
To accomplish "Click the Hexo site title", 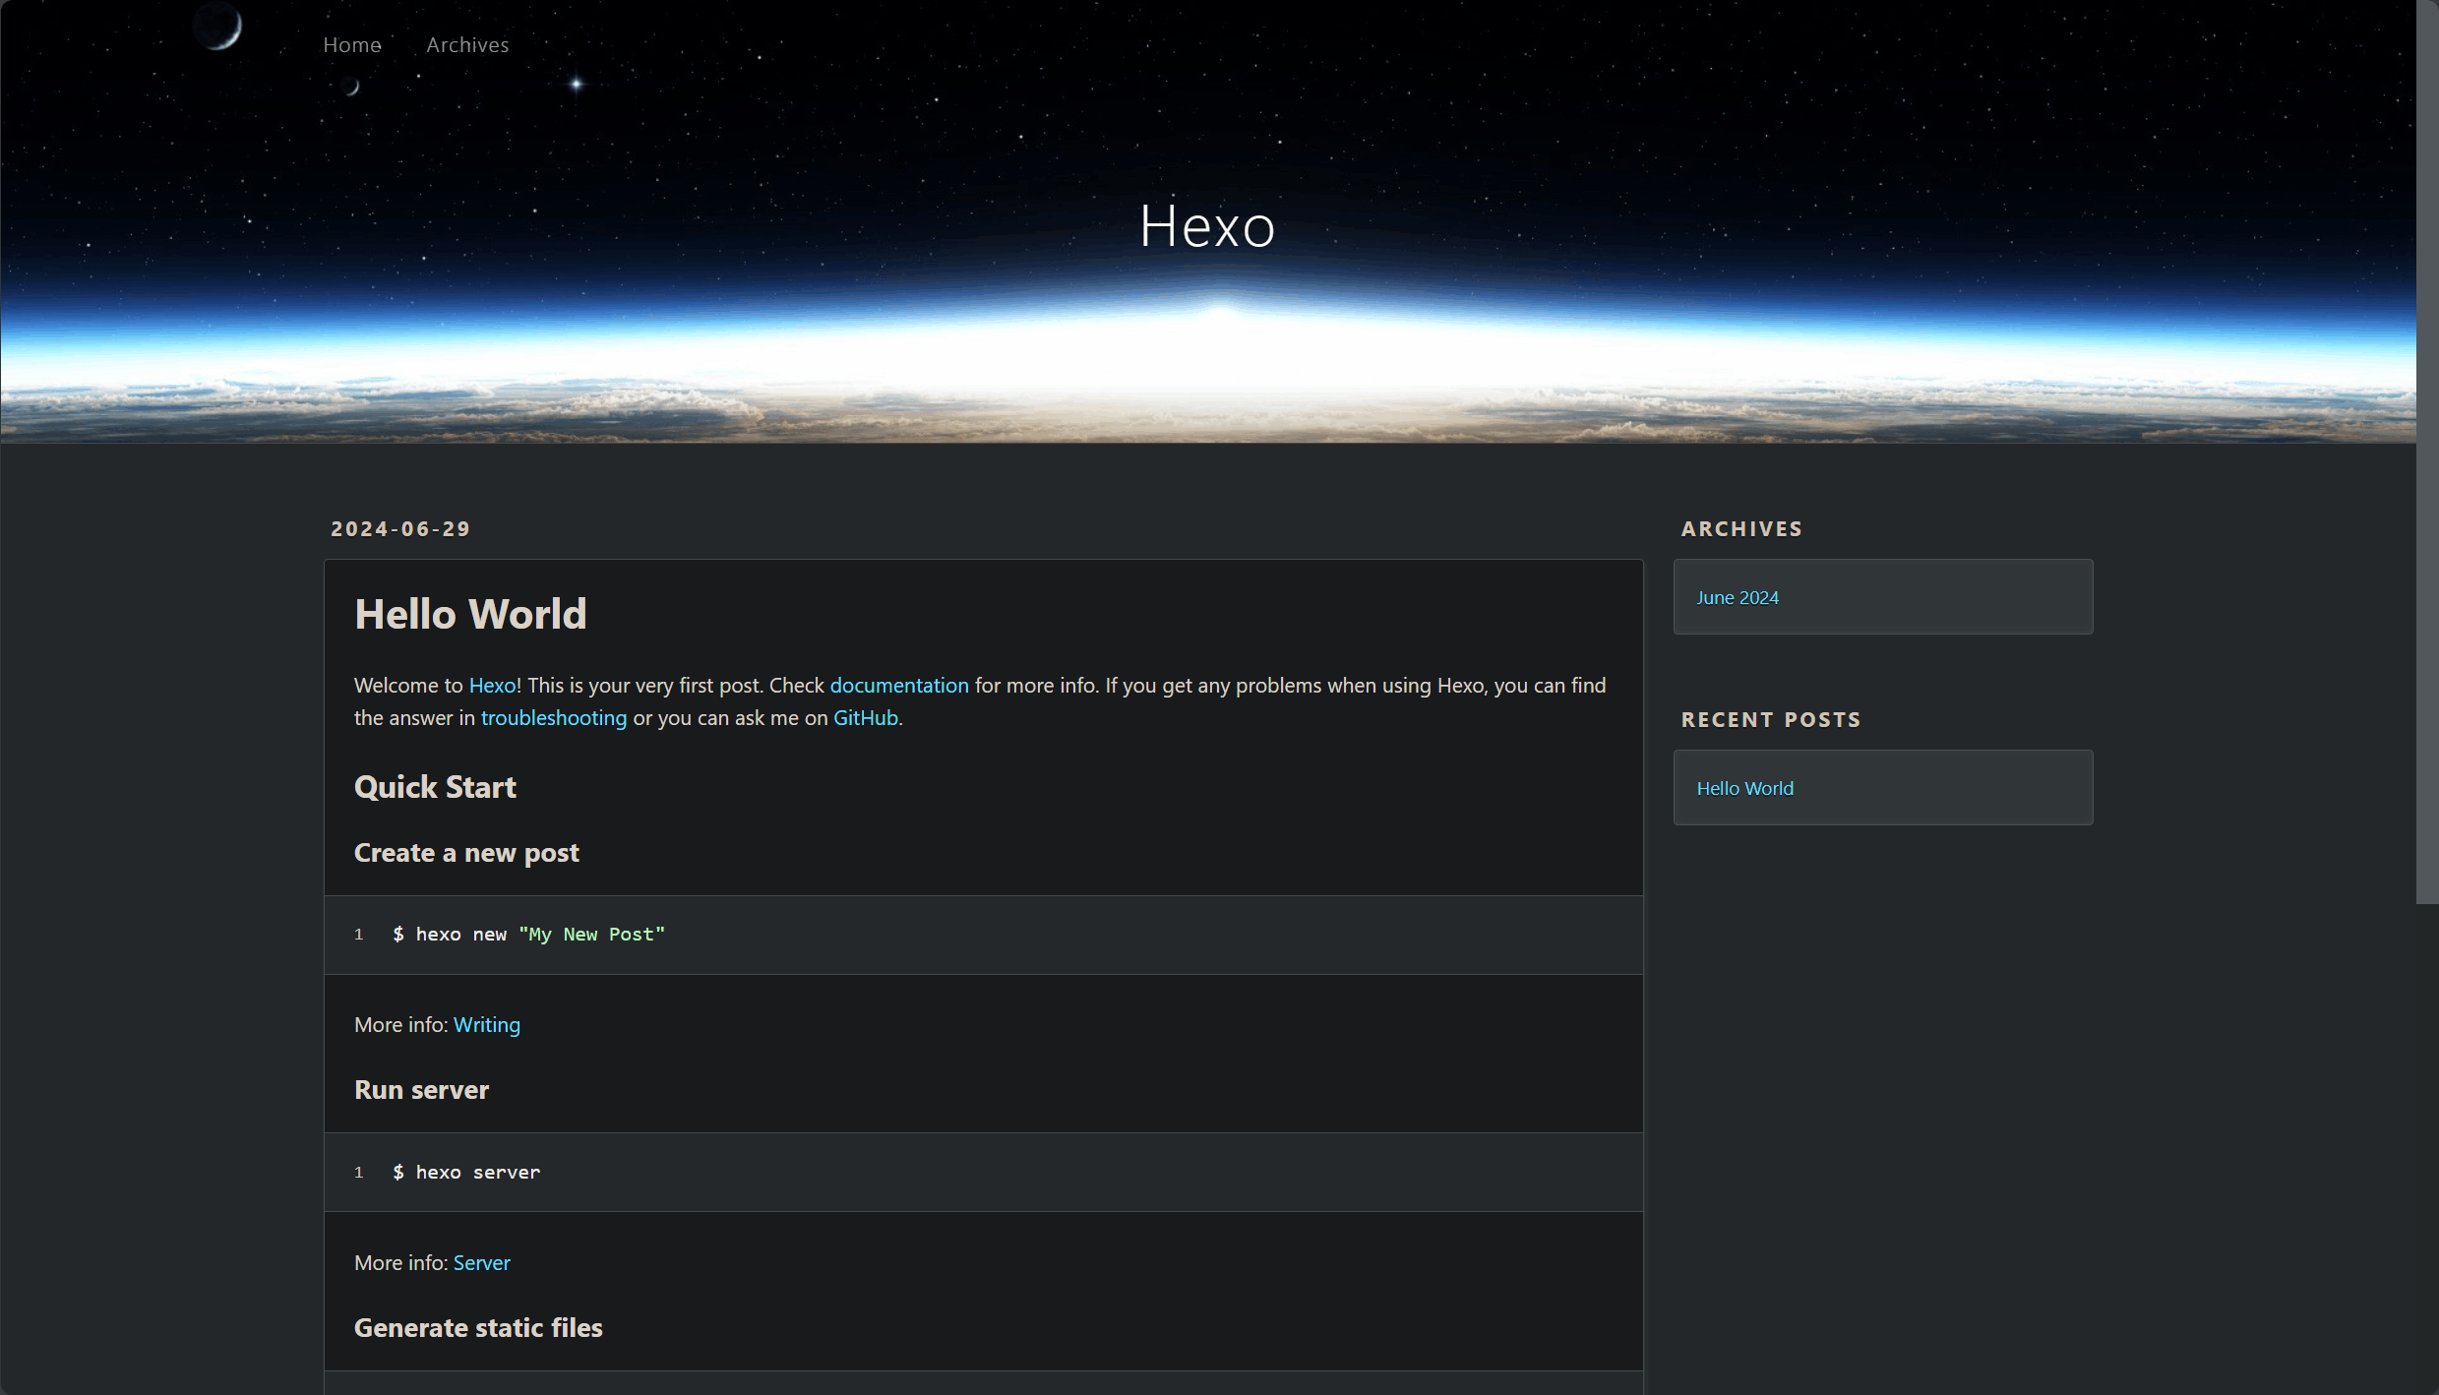I will point(1207,226).
